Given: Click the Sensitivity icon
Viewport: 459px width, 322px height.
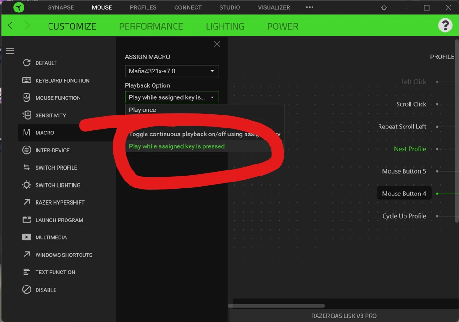Looking at the screenshot, I should click(x=27, y=115).
